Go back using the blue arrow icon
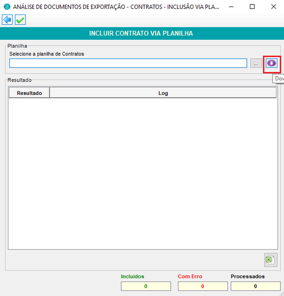Screen dimensions: 284x296 [x=8, y=20]
